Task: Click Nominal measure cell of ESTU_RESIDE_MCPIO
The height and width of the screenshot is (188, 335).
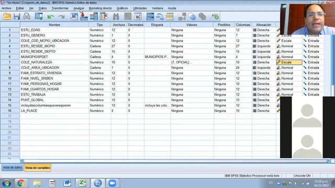Action: pyautogui.click(x=289, y=46)
